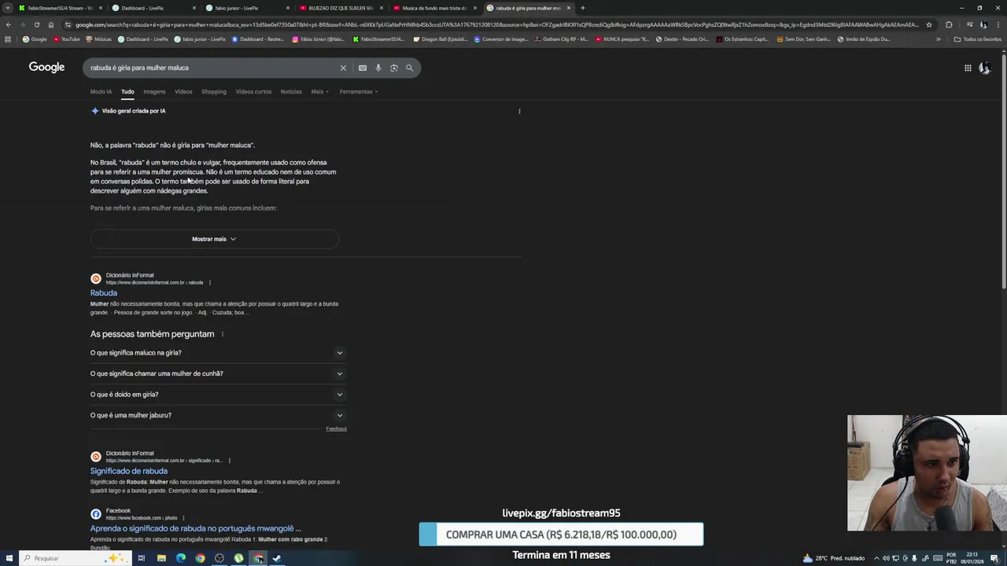Open the 'Rabuda' result link

103,293
